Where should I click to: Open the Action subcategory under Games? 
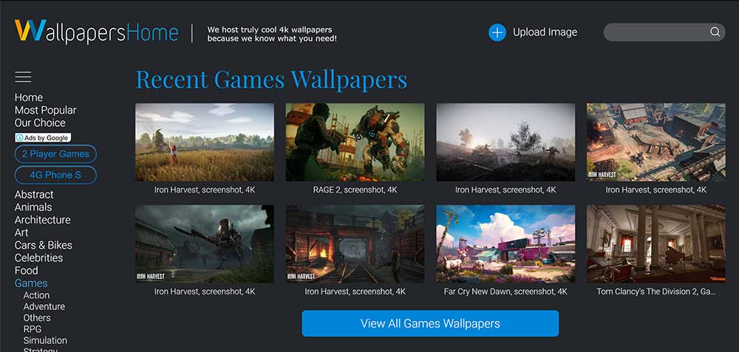click(x=36, y=295)
